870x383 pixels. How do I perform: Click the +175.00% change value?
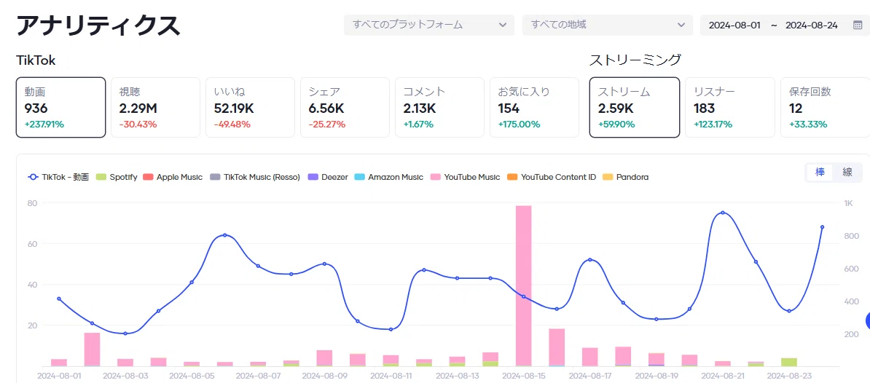pos(519,125)
